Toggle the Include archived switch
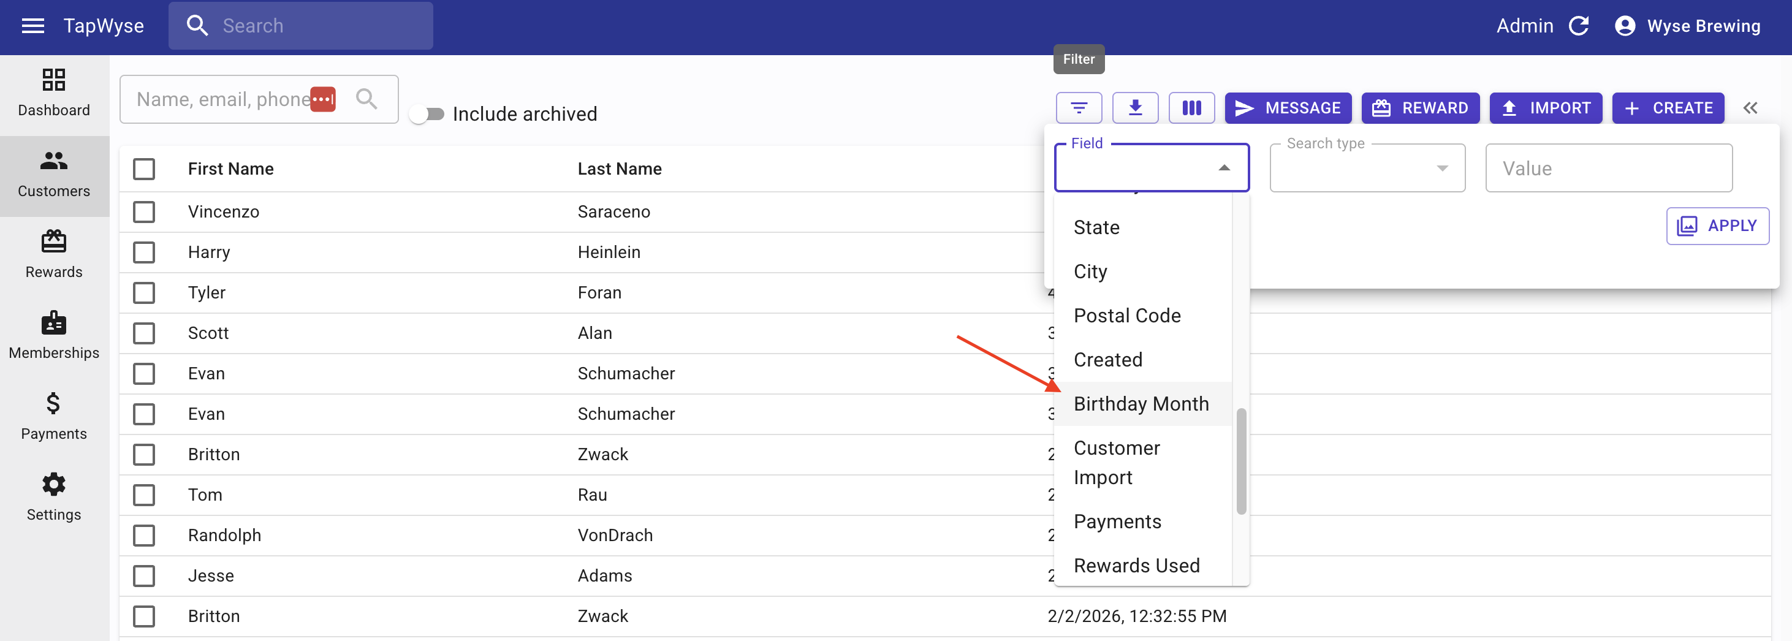 tap(427, 114)
